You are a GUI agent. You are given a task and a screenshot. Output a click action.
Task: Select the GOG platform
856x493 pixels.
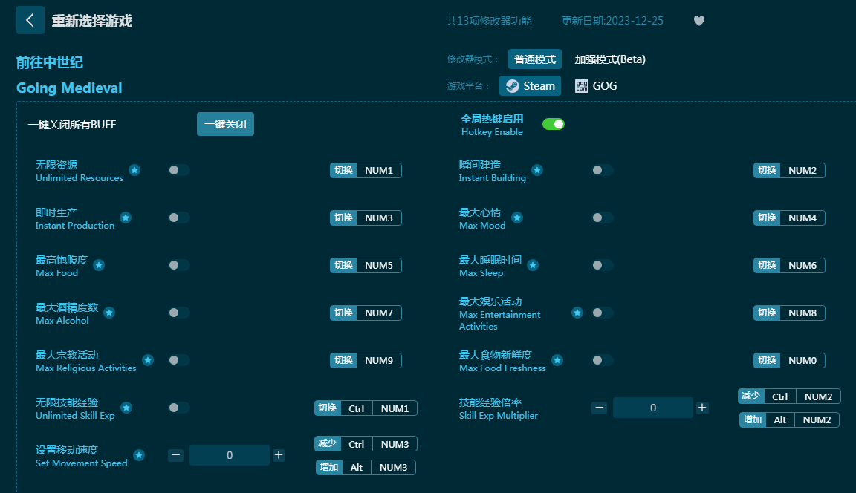click(x=596, y=86)
